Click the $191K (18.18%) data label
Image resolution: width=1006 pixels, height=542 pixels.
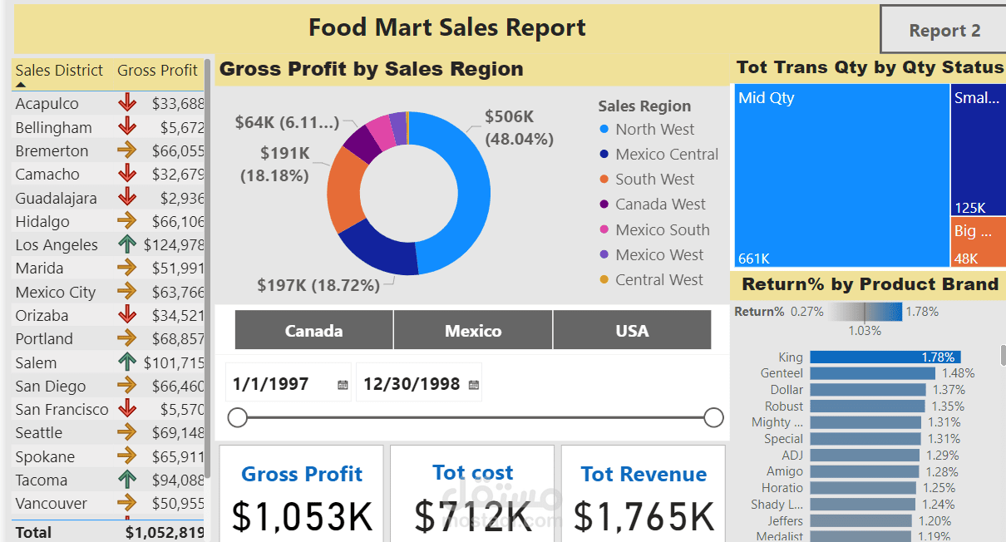276,164
